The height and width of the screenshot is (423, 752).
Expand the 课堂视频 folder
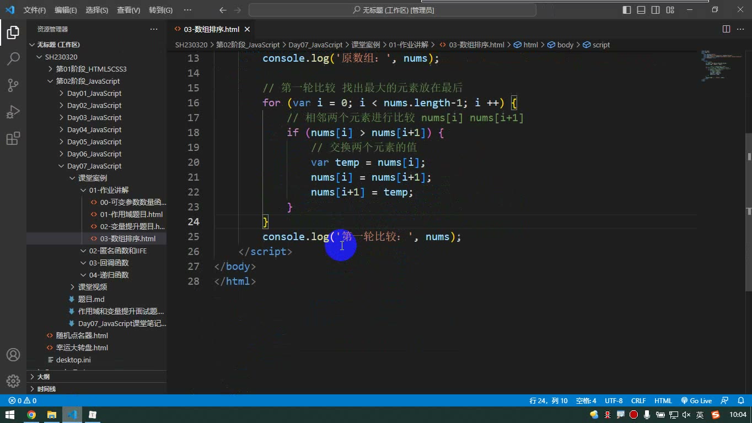point(92,287)
